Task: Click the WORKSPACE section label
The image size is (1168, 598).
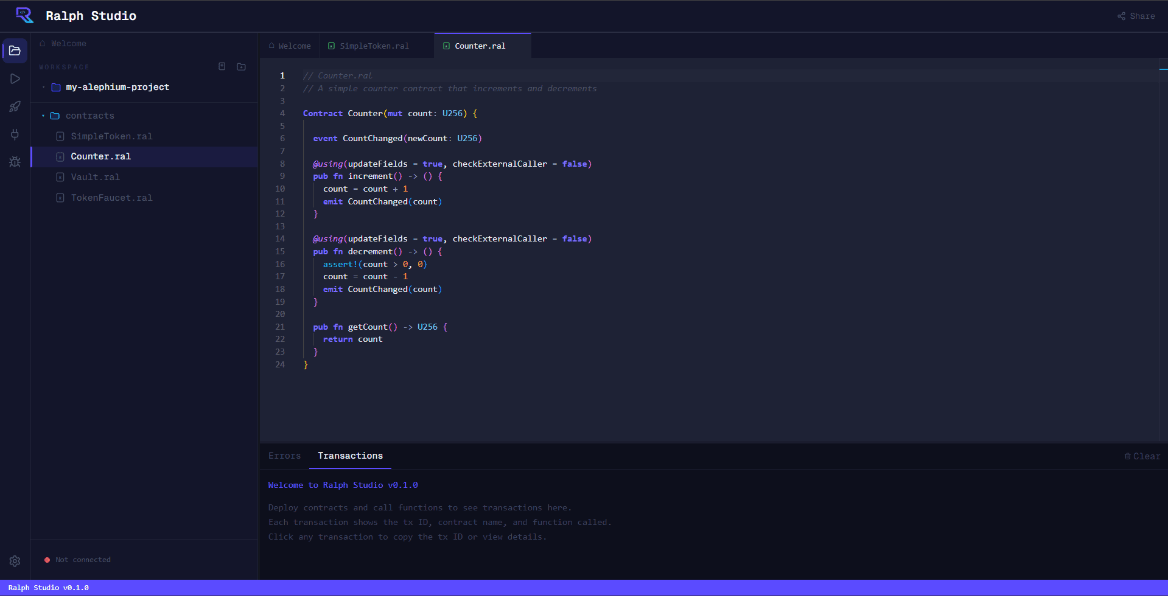Action: 64,67
